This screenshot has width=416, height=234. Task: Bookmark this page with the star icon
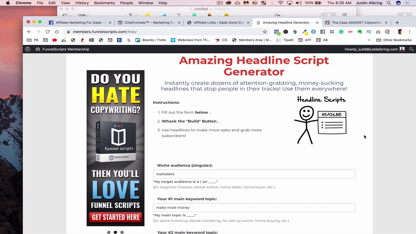(x=265, y=32)
